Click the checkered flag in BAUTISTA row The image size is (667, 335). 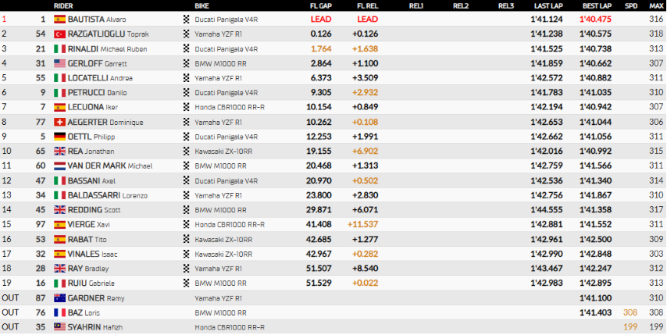click(186, 19)
